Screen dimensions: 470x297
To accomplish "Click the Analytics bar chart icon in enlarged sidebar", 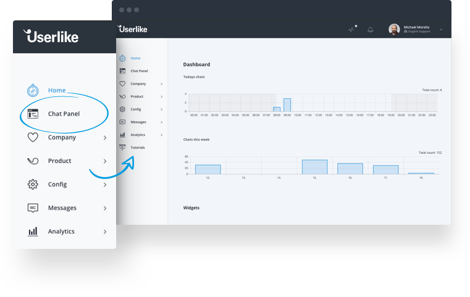I will (33, 232).
